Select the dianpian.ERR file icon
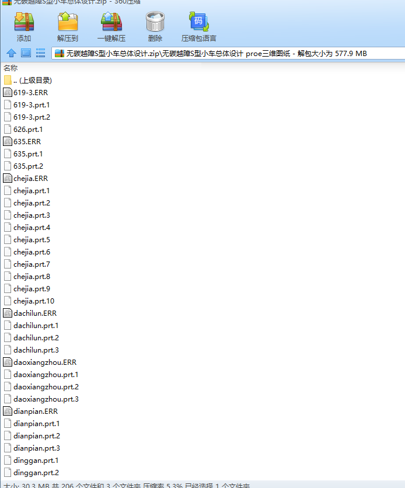Image resolution: width=405 pixels, height=488 pixels. [8, 411]
